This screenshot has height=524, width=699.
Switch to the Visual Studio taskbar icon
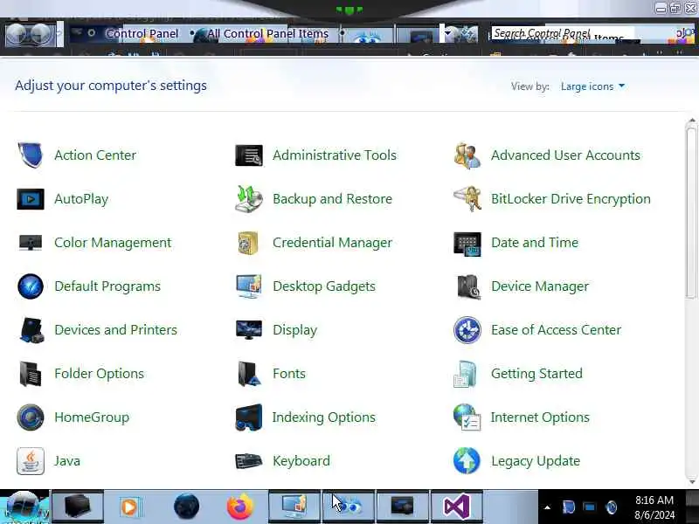coord(456,507)
